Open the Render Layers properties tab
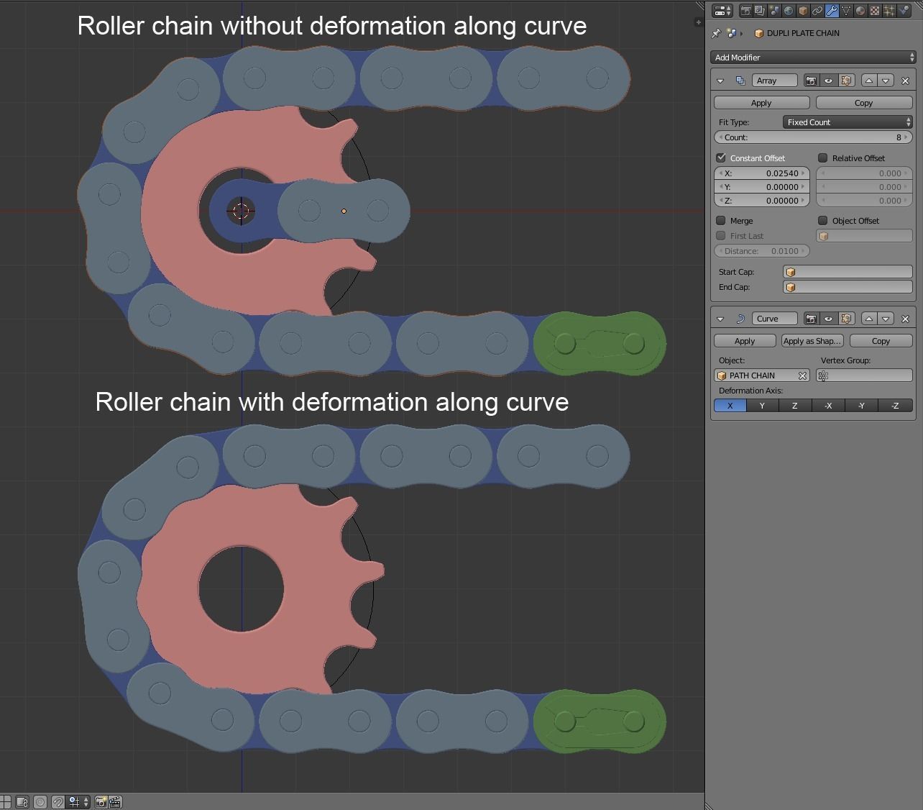 (x=760, y=11)
